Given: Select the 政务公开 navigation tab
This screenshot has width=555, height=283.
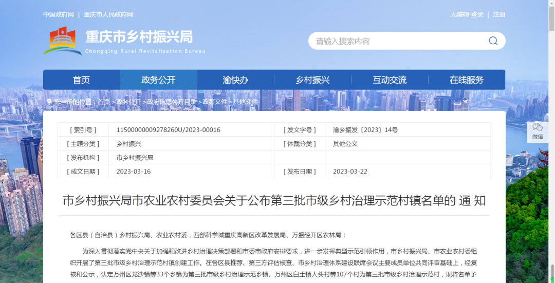Looking at the screenshot, I should coord(158,80).
